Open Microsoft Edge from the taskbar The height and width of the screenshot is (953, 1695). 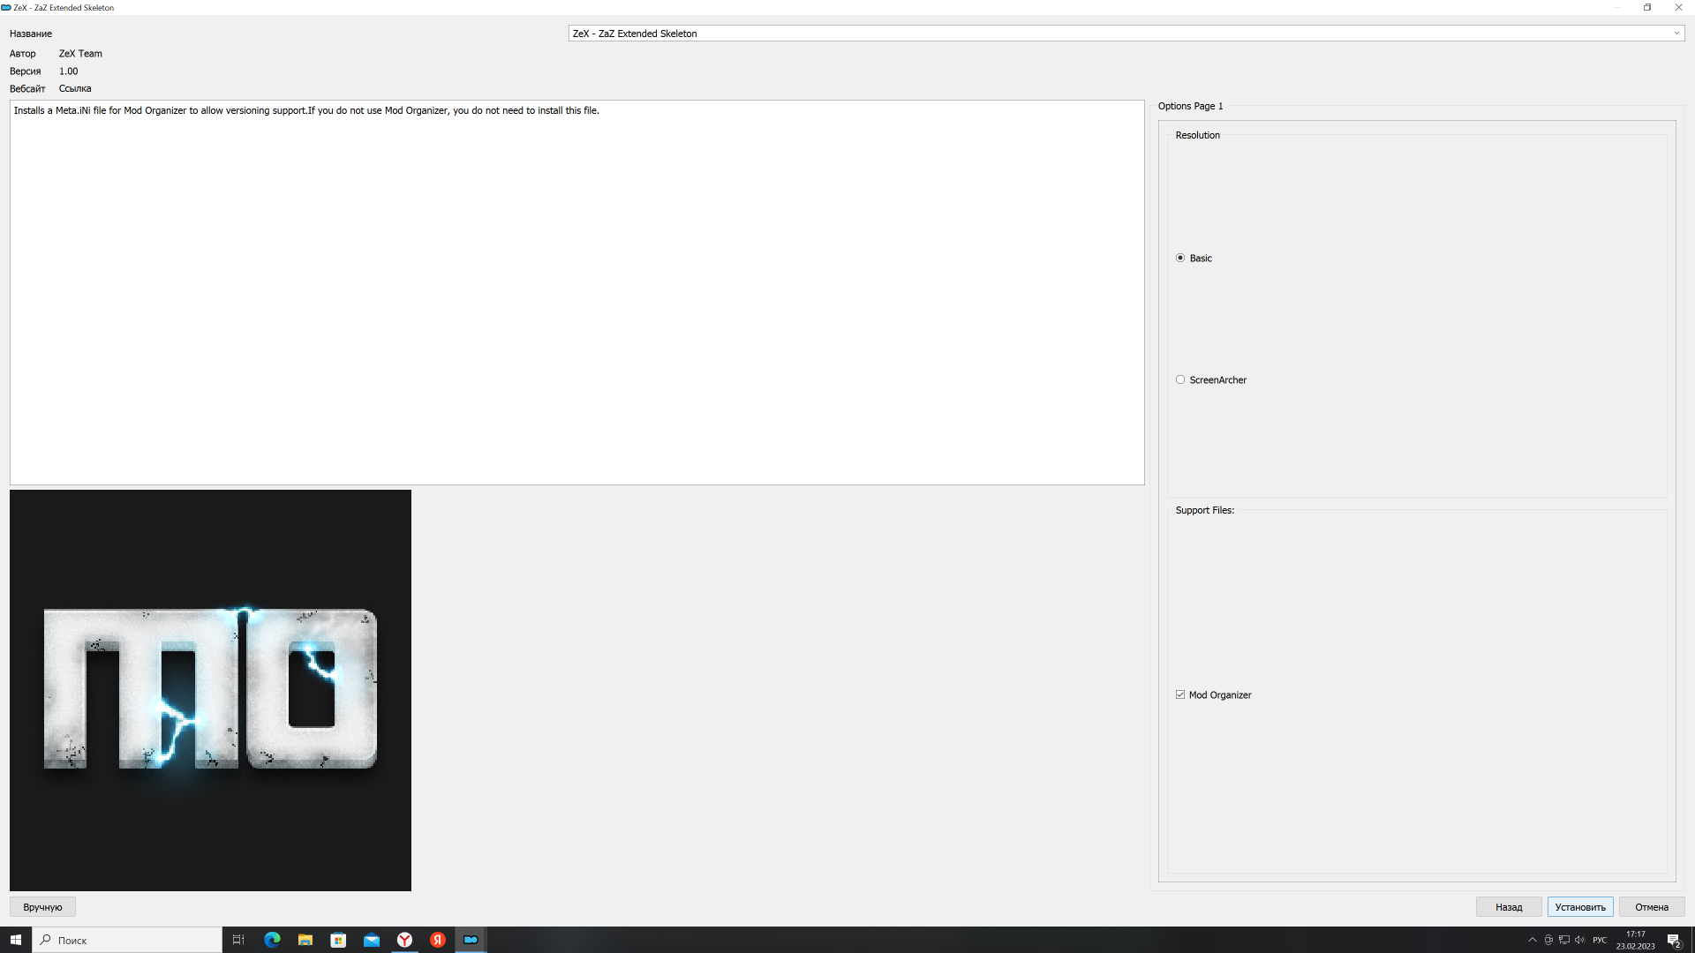point(272,940)
